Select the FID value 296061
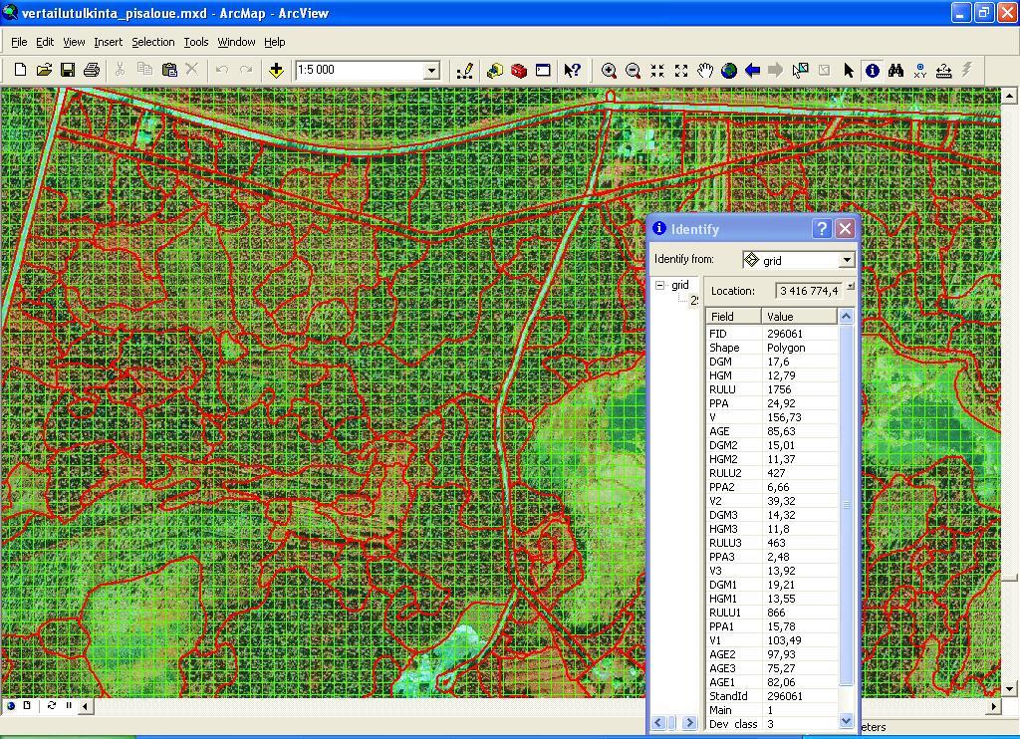Screen dimensions: 1020x739 tap(785, 334)
